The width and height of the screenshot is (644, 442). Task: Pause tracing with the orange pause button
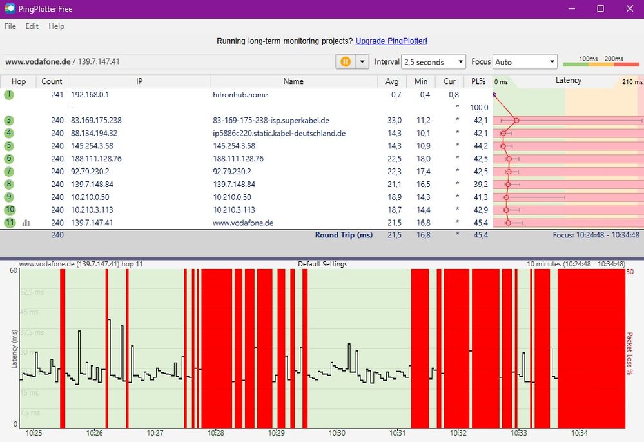pyautogui.click(x=346, y=62)
